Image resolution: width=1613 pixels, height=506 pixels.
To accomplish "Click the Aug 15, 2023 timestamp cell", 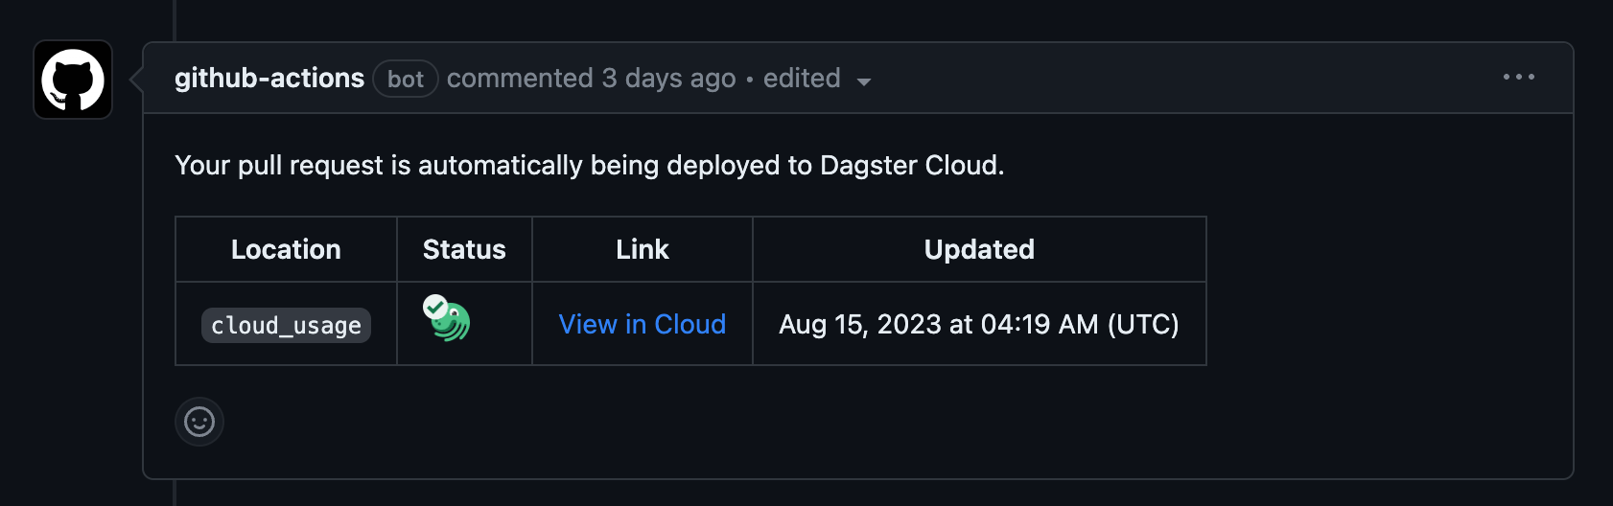I will coord(979,324).
